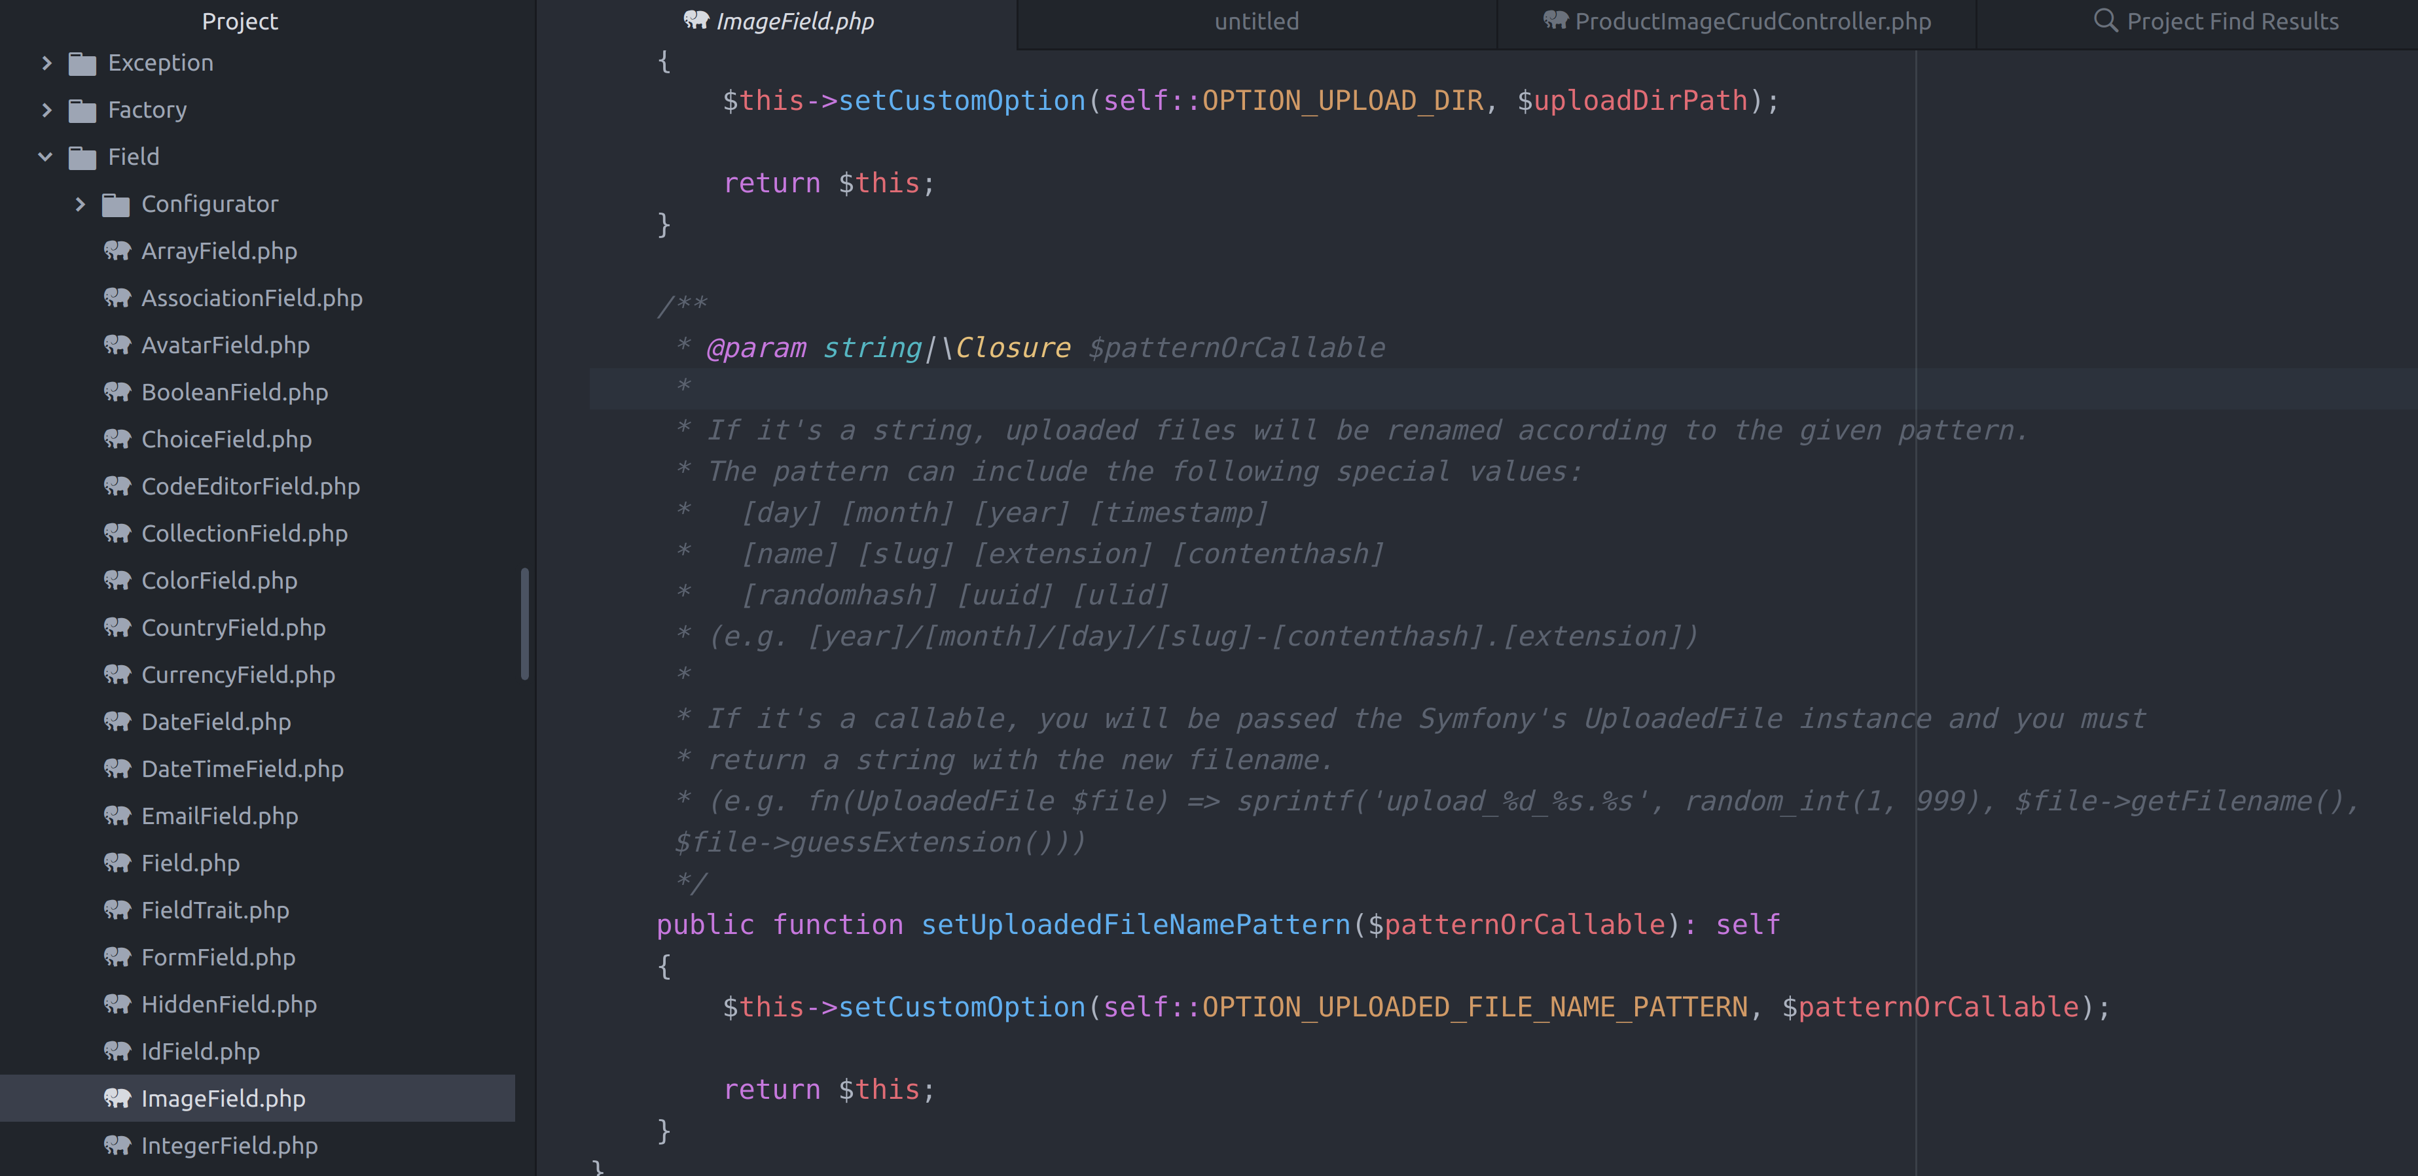Open ColorField.php from the sidebar
Screen dimensions: 2418x1176
click(x=218, y=581)
